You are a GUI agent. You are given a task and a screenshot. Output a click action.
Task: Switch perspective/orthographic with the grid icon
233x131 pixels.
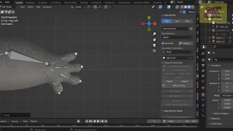pos(154,51)
